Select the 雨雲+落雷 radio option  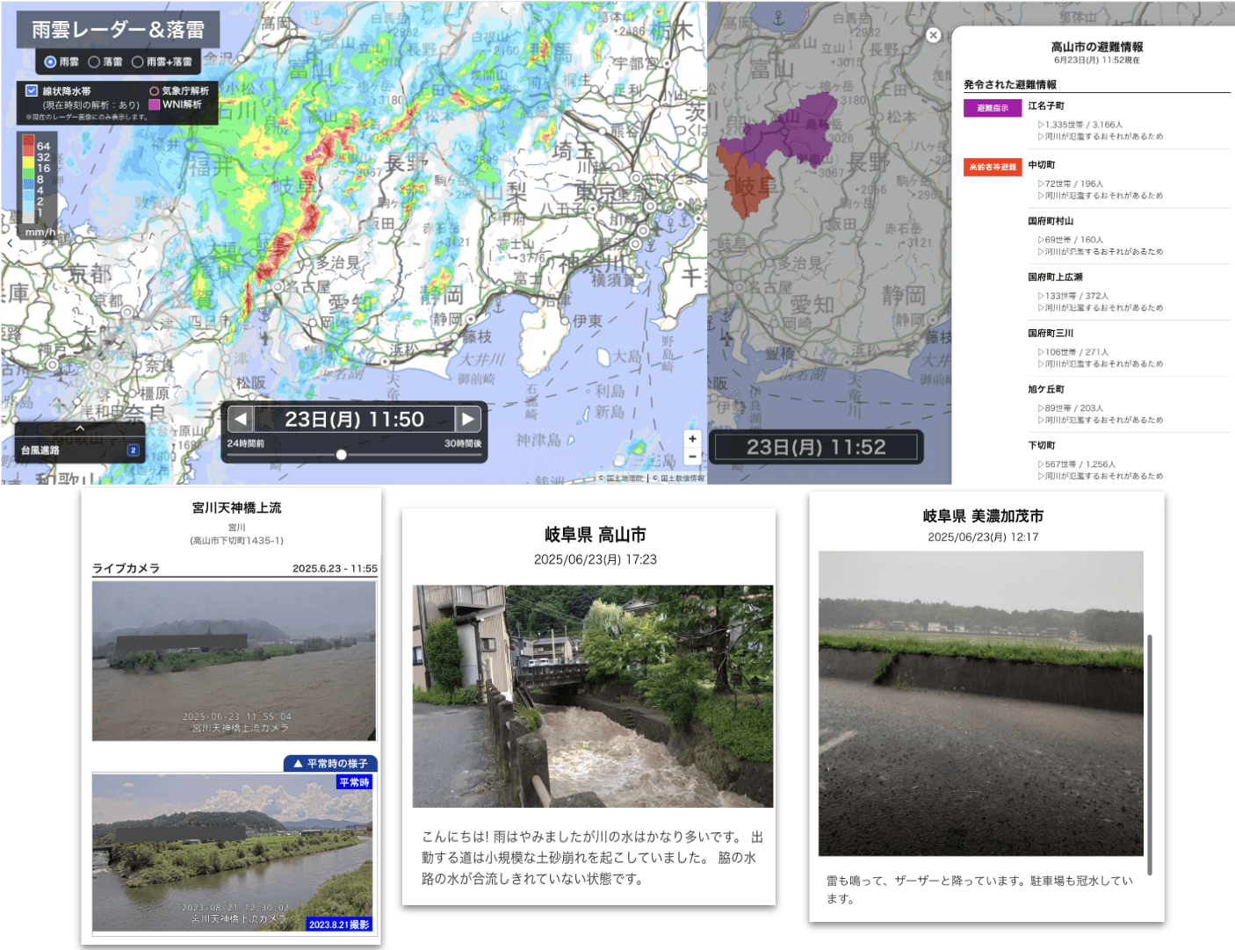tap(137, 62)
